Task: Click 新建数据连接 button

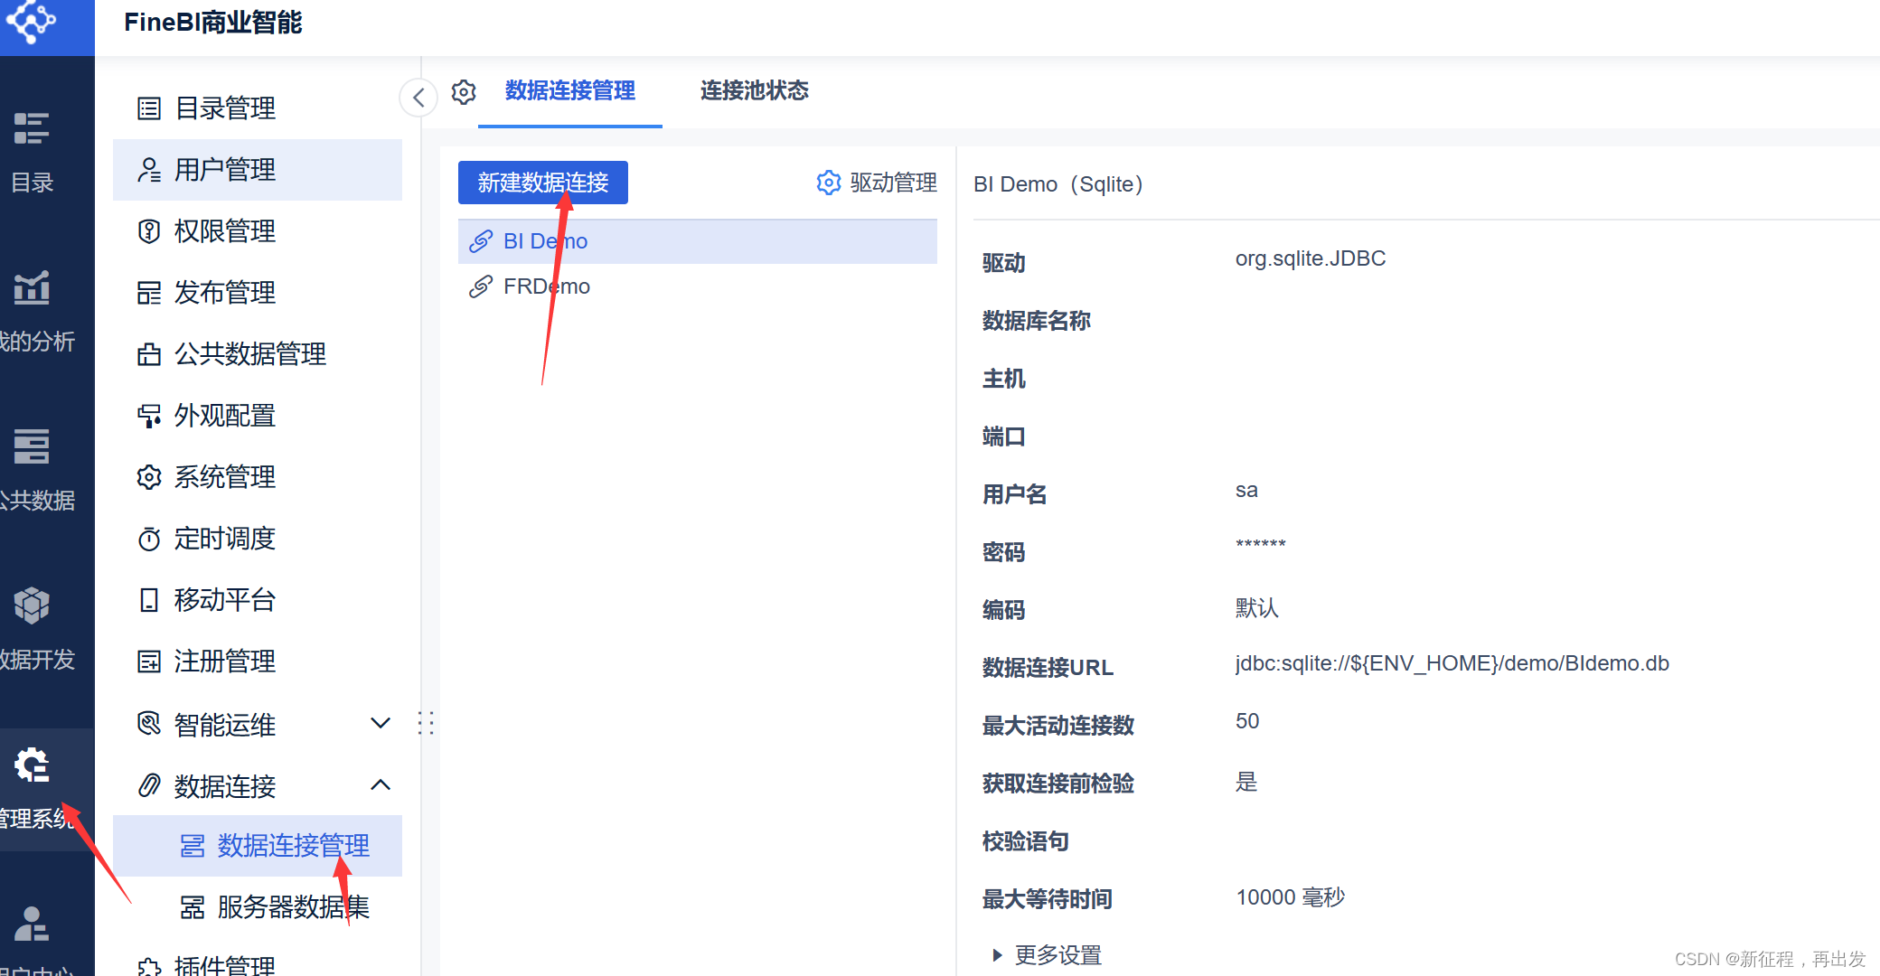Action: [543, 183]
